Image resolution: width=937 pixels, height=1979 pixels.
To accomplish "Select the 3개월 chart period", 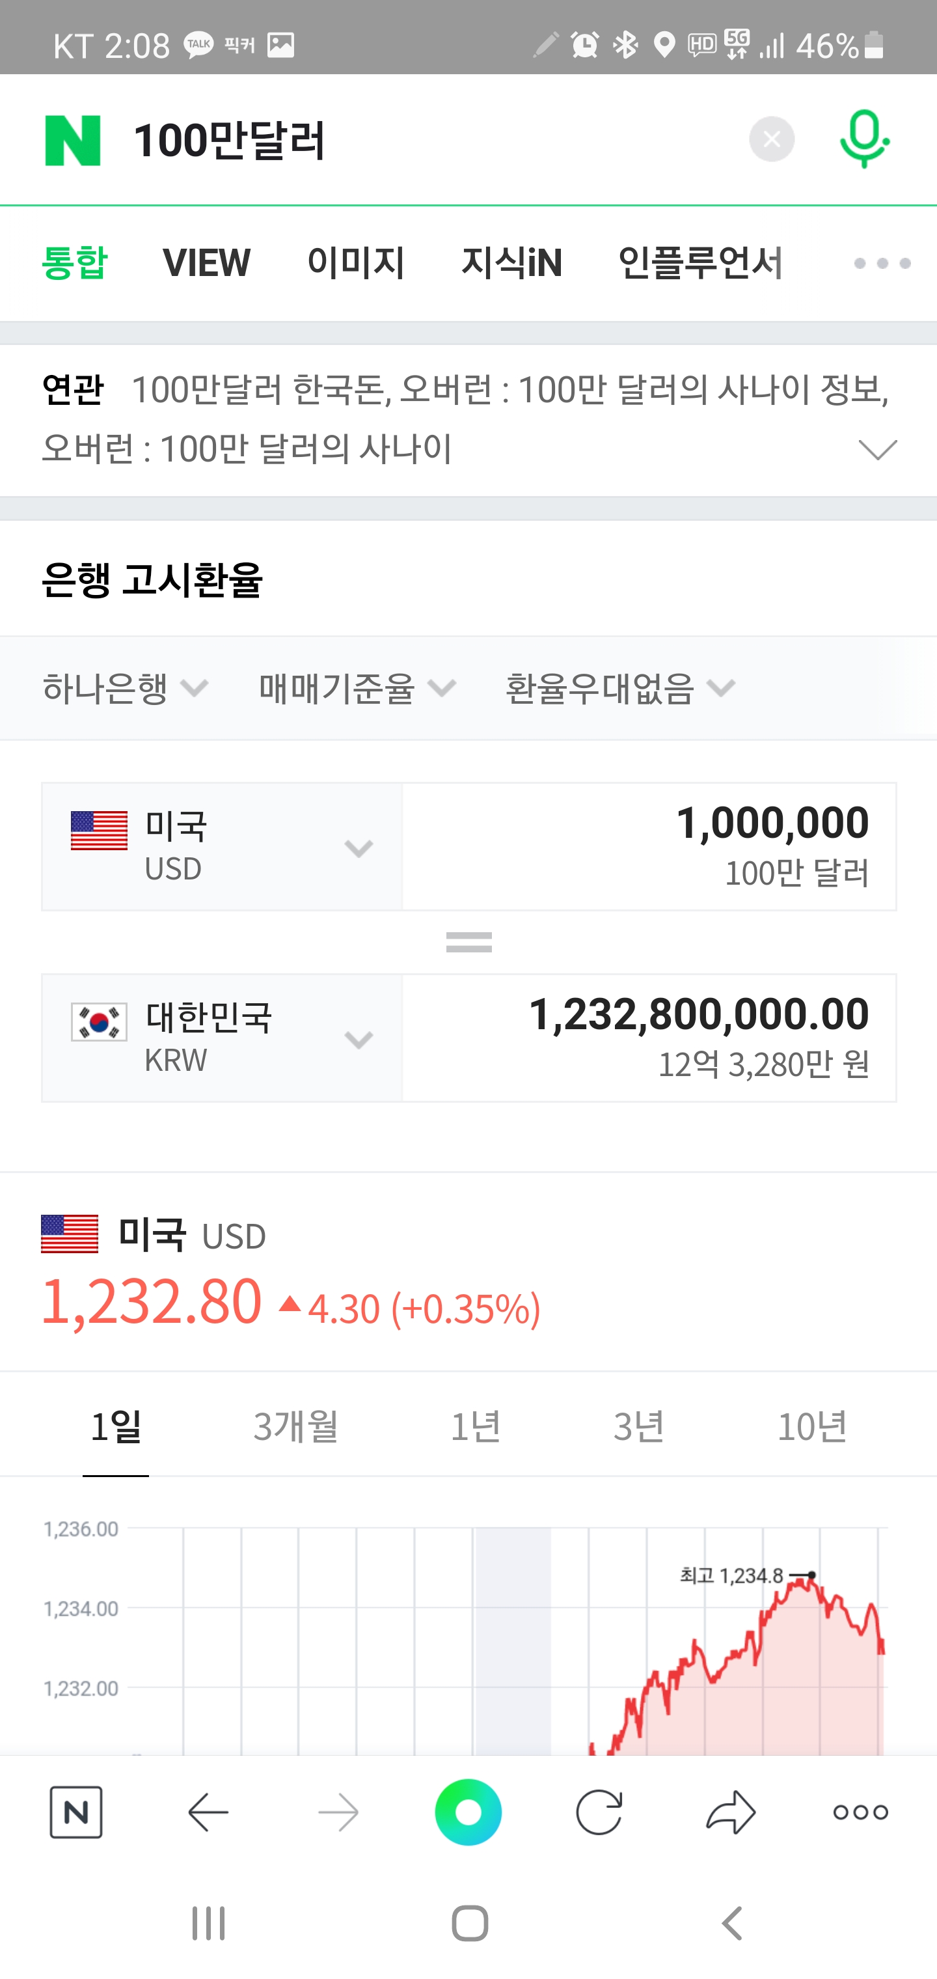I will 295,1426.
